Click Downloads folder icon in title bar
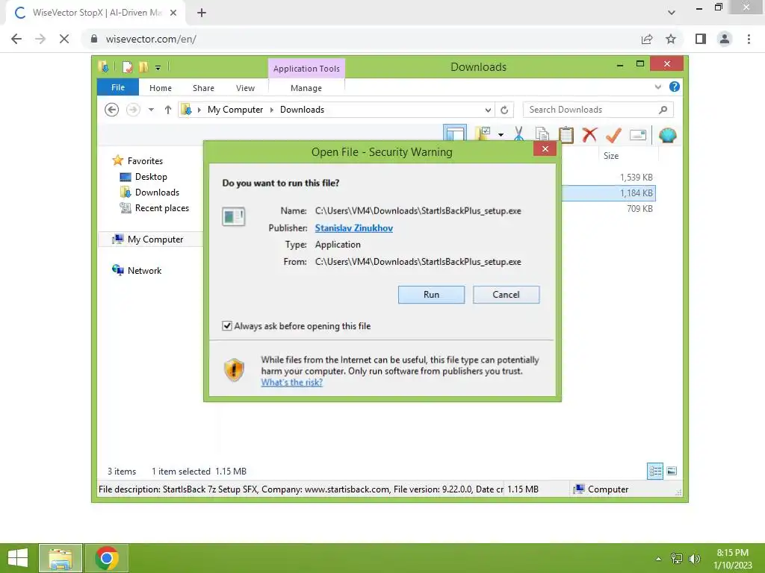The width and height of the screenshot is (765, 573). (103, 66)
